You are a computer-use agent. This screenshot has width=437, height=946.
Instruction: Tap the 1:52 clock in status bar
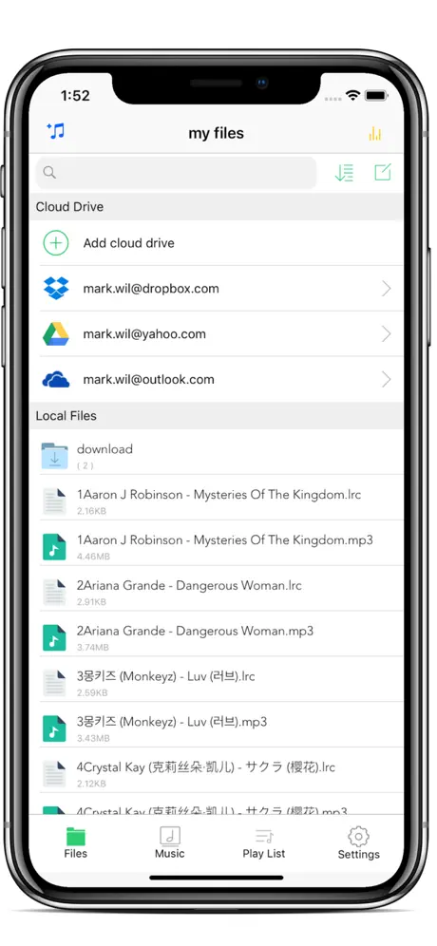click(x=75, y=95)
